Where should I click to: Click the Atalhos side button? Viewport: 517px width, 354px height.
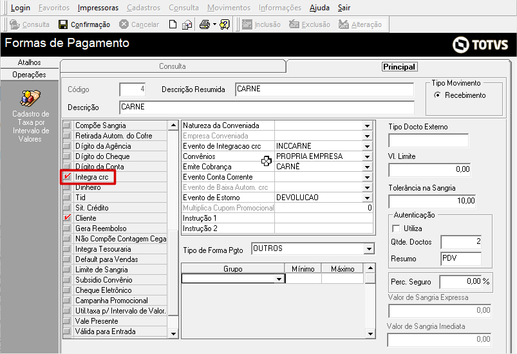[x=30, y=62]
